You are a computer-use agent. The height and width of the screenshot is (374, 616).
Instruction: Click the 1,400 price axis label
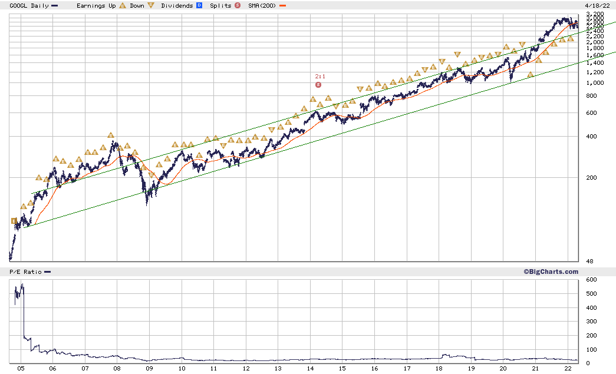(595, 63)
